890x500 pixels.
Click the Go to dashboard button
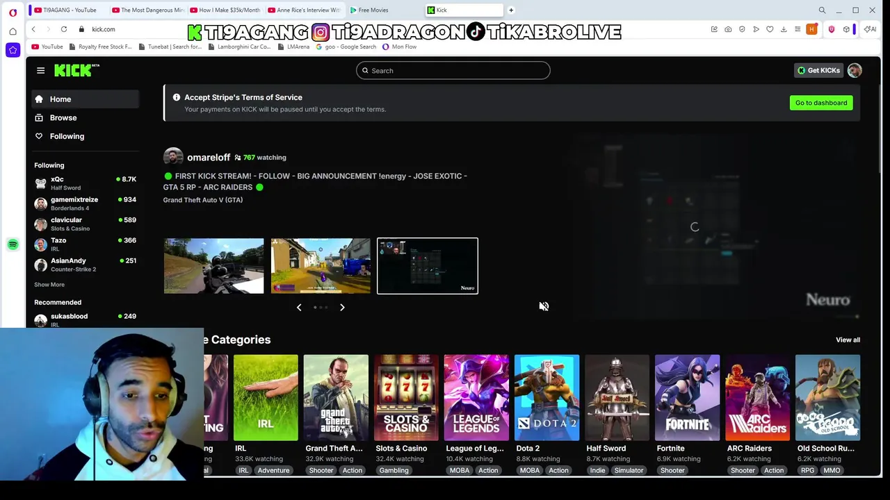[x=821, y=103]
